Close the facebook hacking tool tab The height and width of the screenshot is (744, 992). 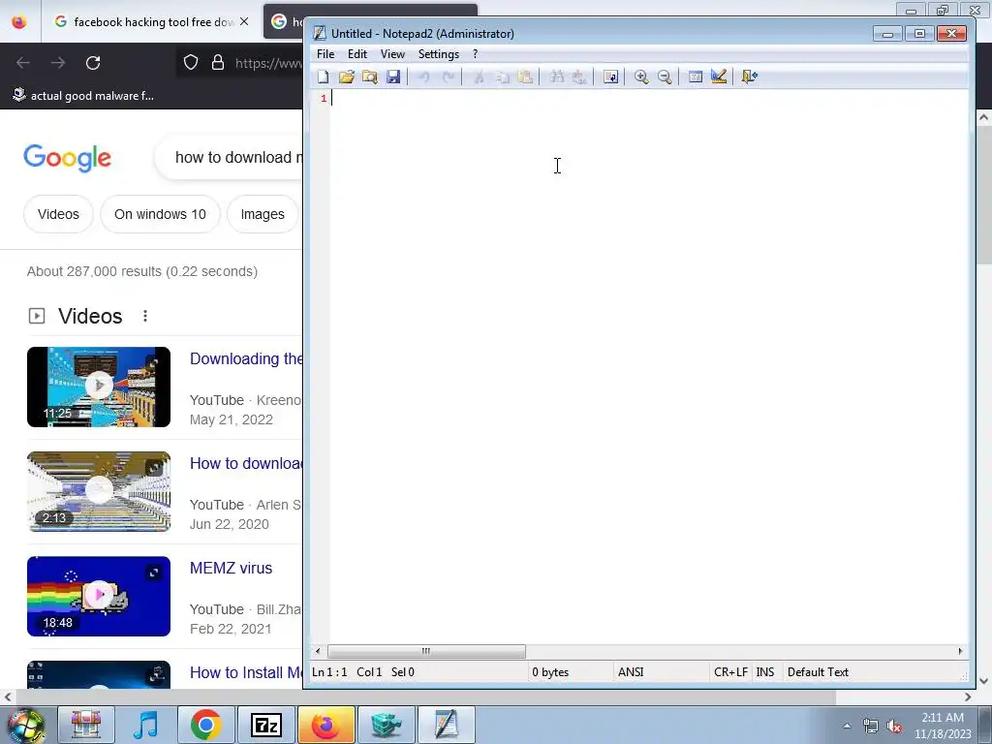(x=244, y=21)
